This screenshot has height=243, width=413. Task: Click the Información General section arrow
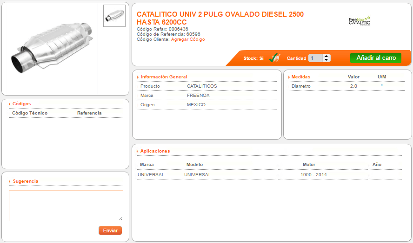138,77
